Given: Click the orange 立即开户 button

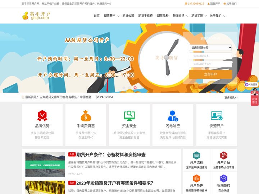Looking at the screenshot, I should (x=210, y=74).
